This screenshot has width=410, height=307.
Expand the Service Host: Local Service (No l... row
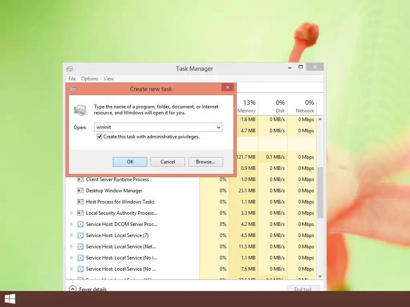71,258
